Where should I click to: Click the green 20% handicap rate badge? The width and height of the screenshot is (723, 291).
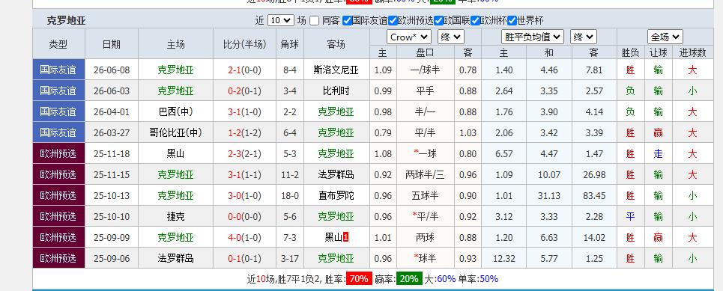[409, 278]
